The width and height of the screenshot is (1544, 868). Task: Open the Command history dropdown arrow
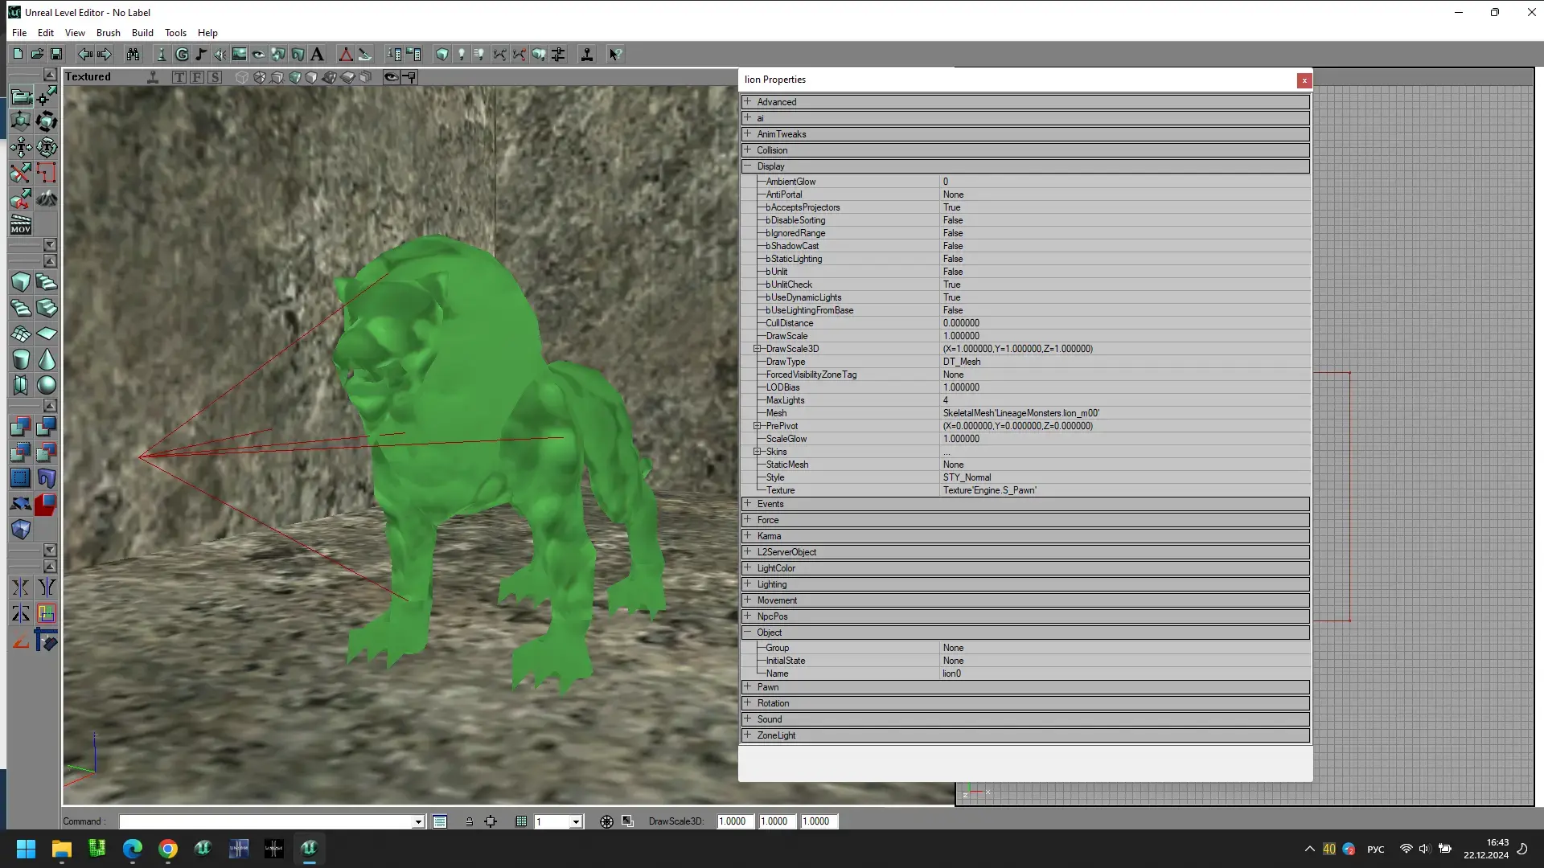pos(418,821)
